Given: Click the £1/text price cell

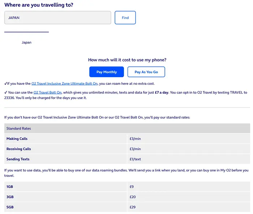Looking at the screenshot, I should click(135, 159).
